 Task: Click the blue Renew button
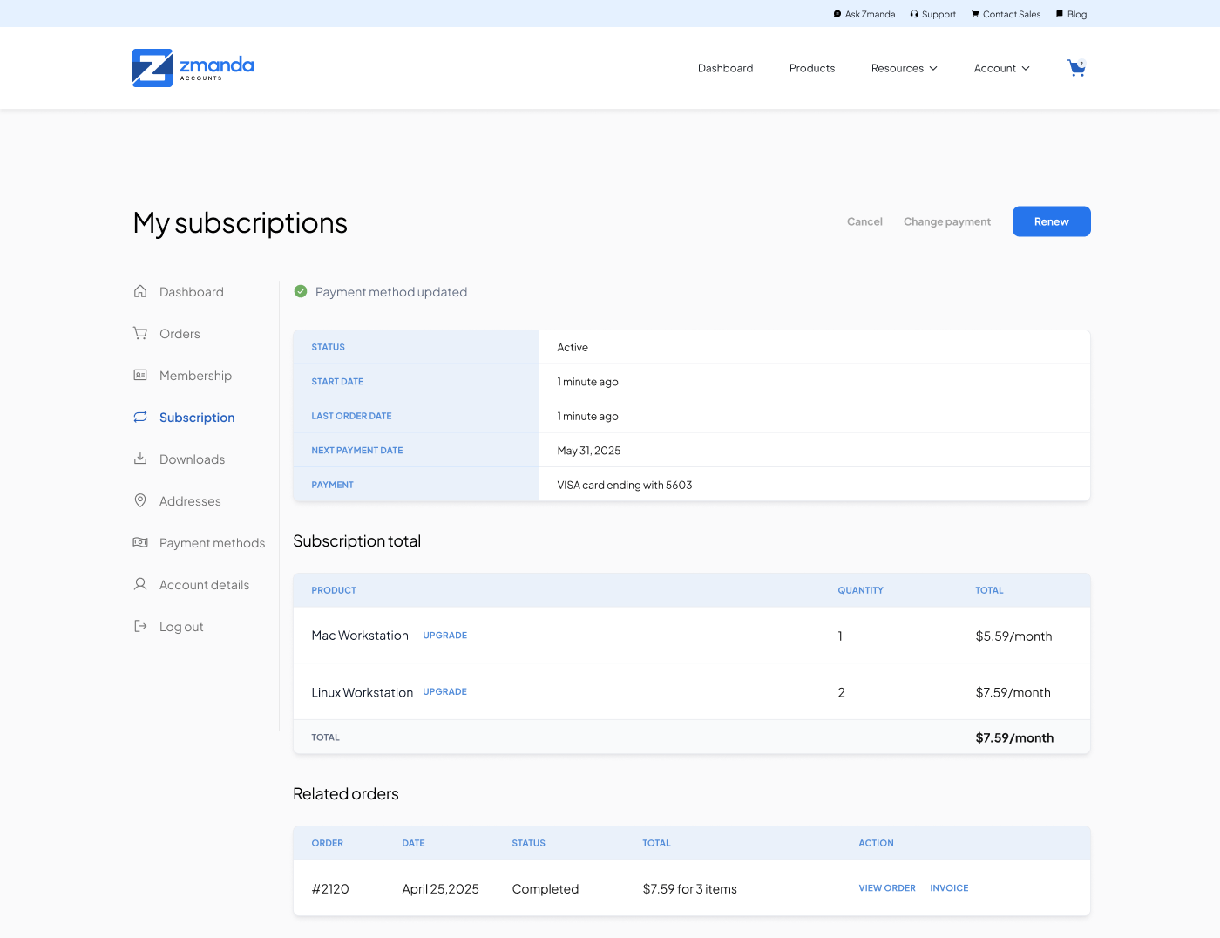(1051, 221)
